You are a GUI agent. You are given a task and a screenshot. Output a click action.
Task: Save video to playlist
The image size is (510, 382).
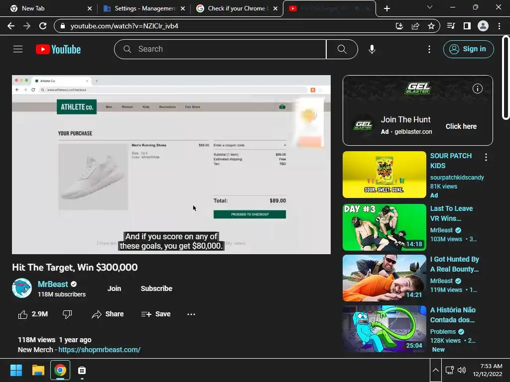(x=156, y=314)
